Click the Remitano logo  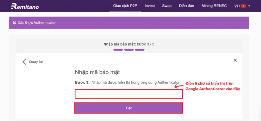[x=25, y=6]
